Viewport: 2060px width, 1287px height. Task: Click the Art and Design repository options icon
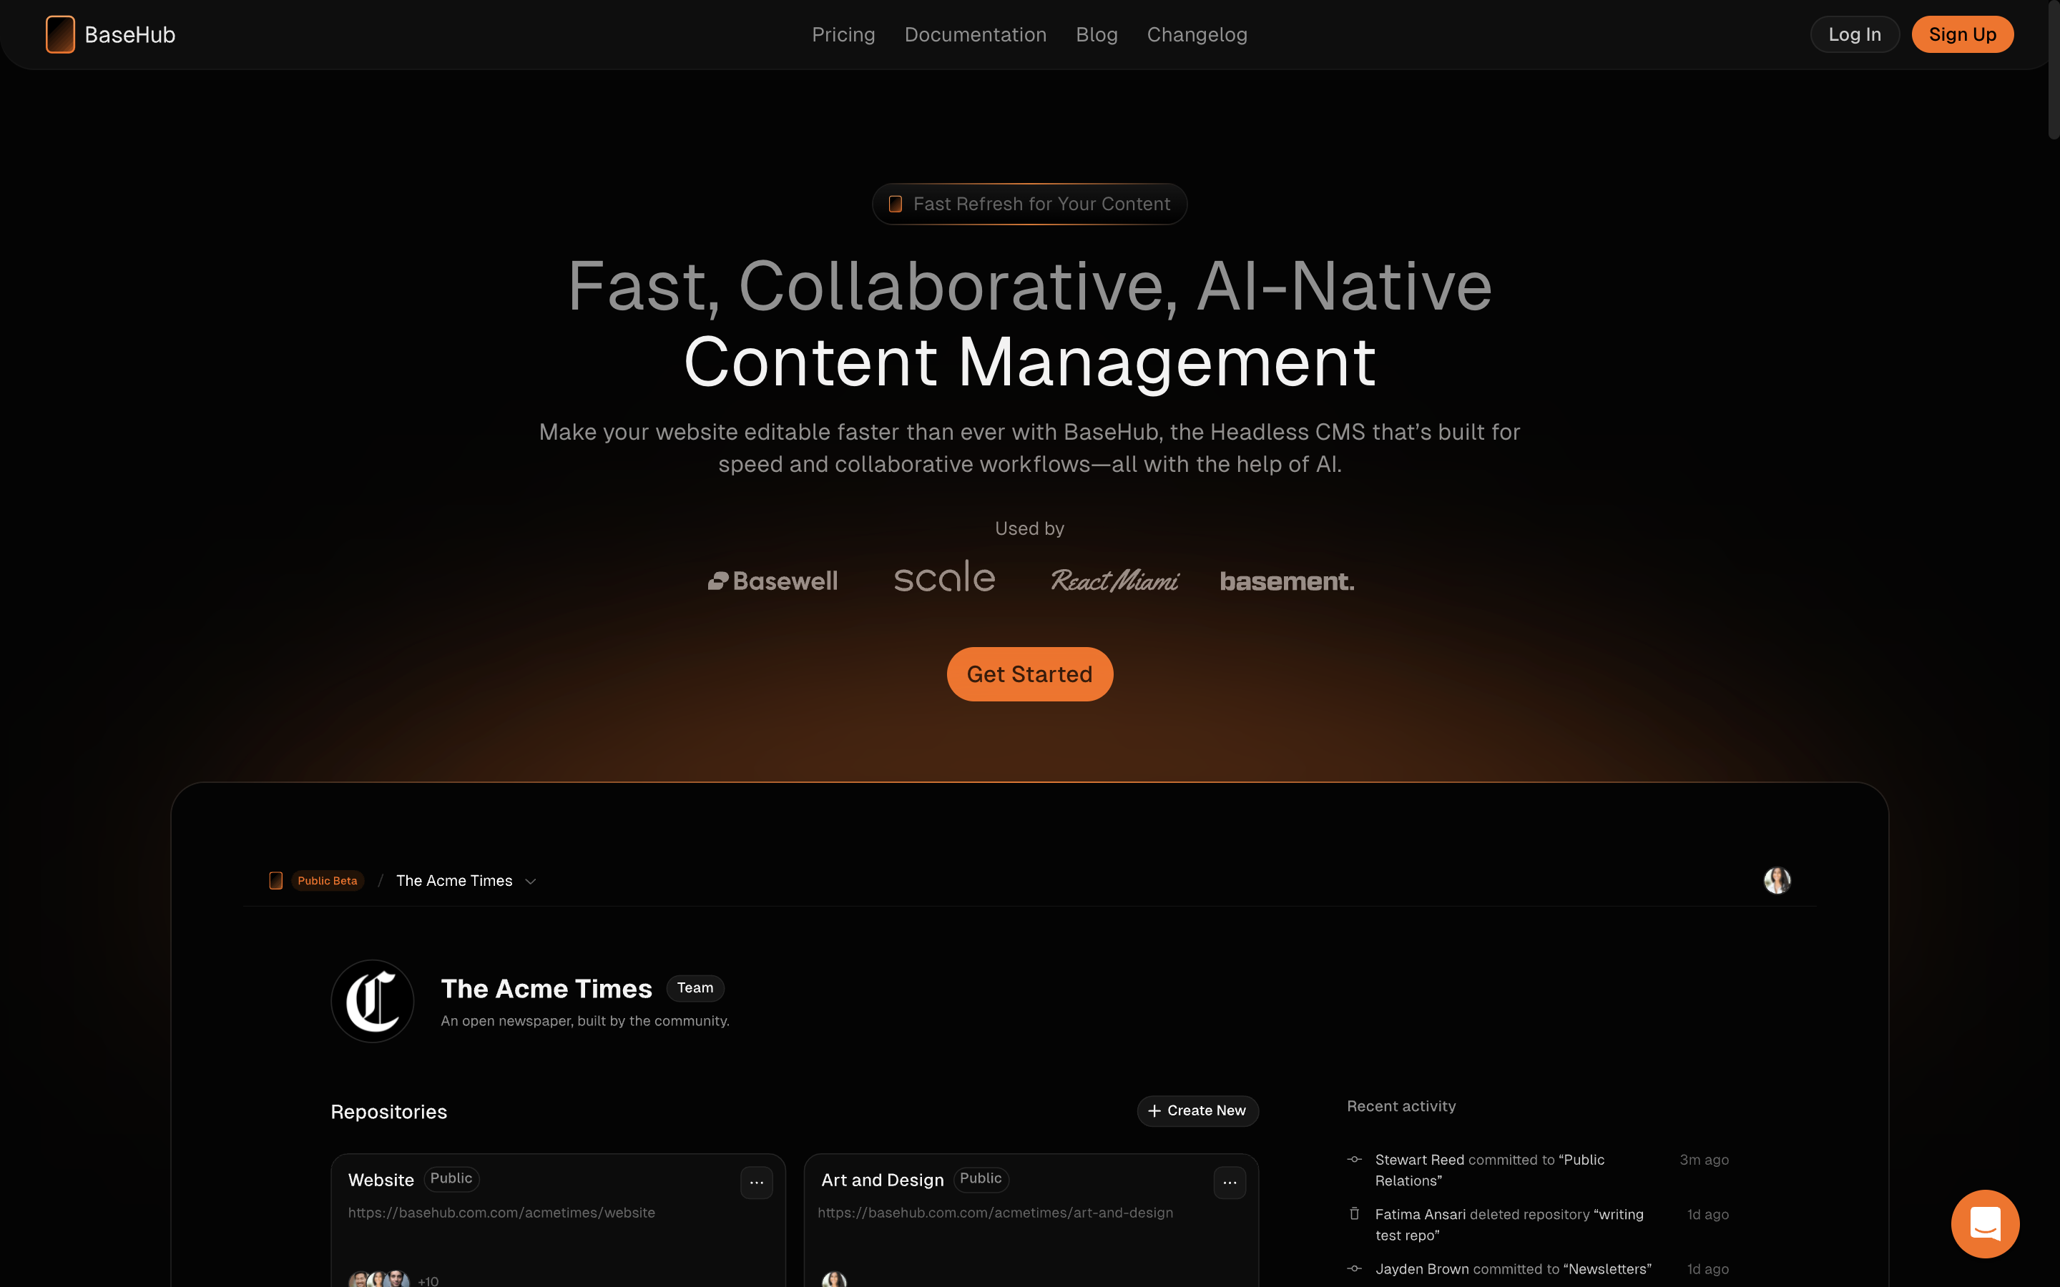pos(1230,1182)
